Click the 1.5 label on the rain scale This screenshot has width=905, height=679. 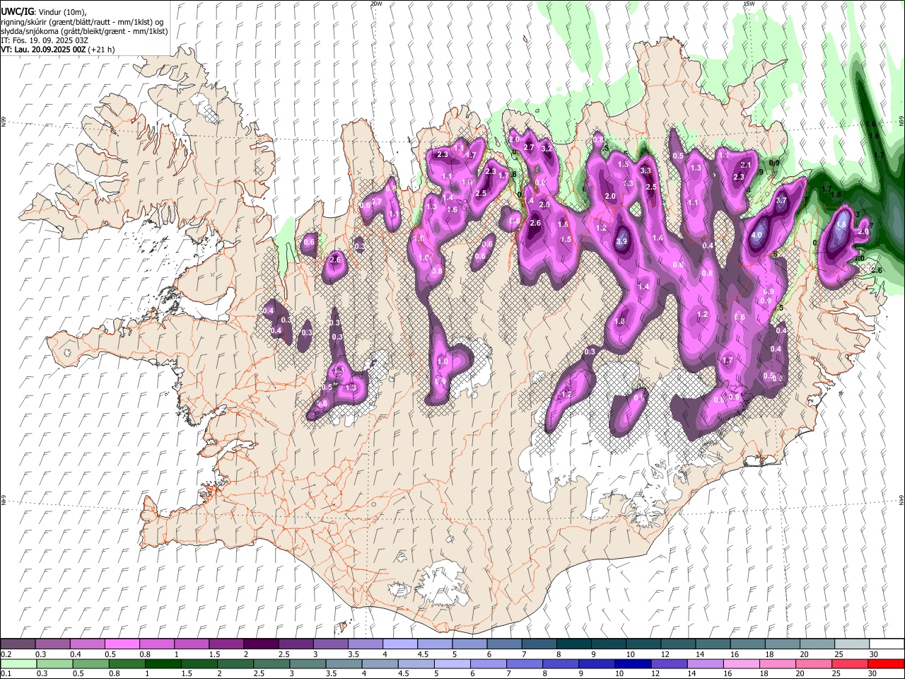tap(187, 674)
